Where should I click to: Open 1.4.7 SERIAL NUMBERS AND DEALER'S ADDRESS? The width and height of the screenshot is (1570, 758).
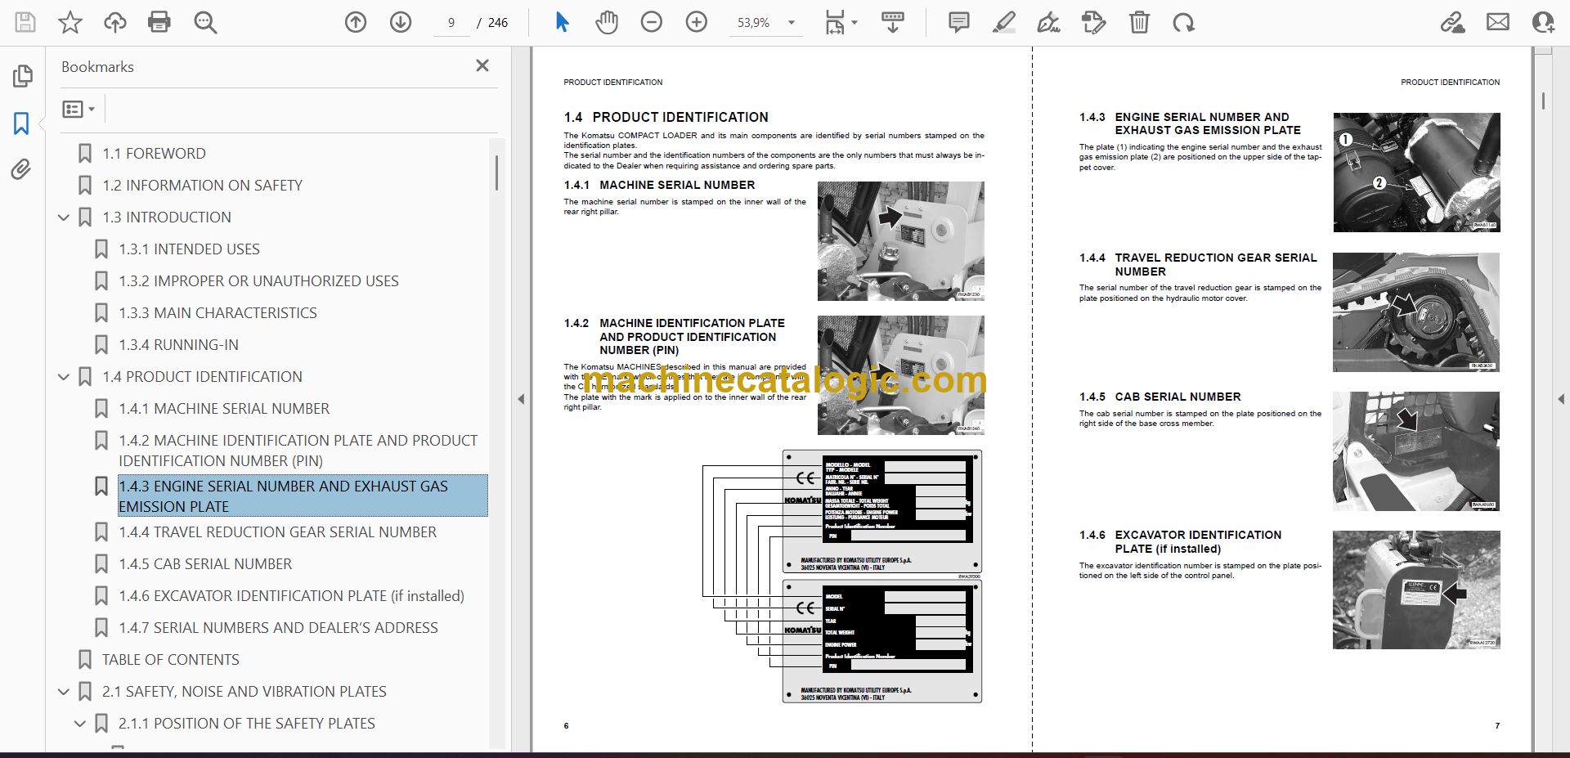pyautogui.click(x=278, y=628)
